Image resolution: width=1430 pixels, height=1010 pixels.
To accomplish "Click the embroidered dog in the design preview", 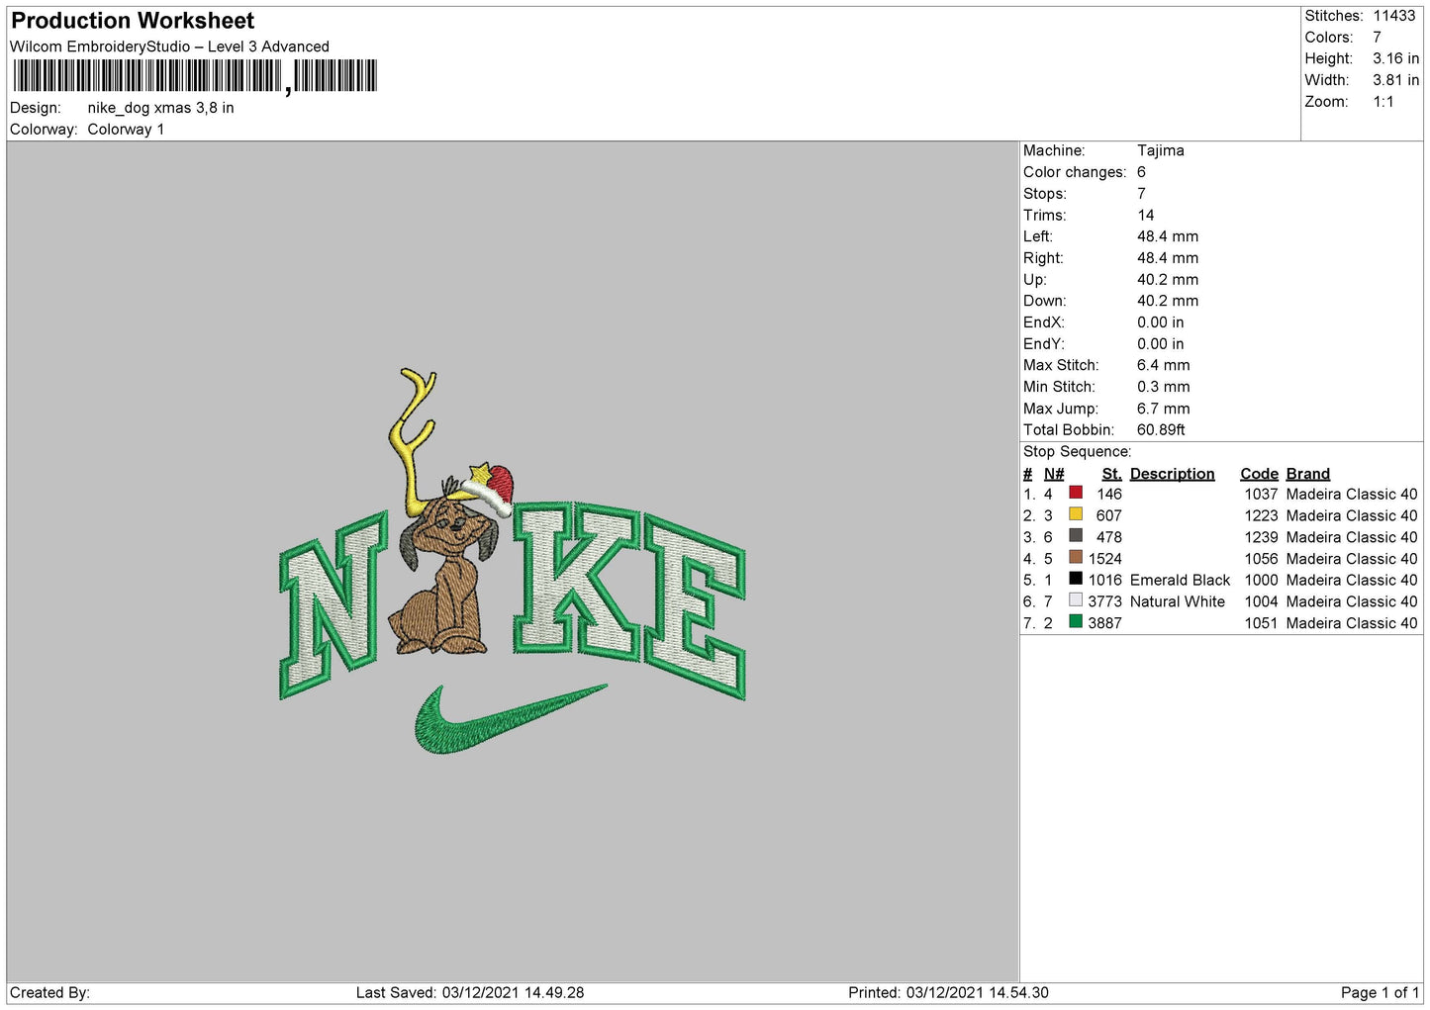I will 442,576.
